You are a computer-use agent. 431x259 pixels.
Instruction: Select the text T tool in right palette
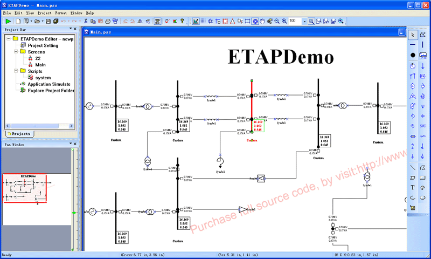point(413,187)
